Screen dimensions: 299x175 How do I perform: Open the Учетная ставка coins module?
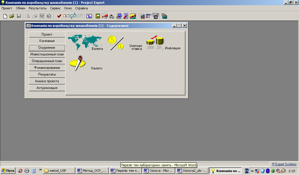pos(125,43)
